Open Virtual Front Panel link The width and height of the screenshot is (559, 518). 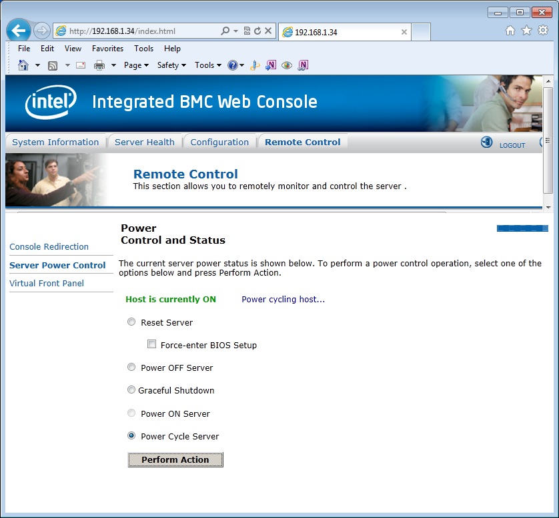pos(46,283)
